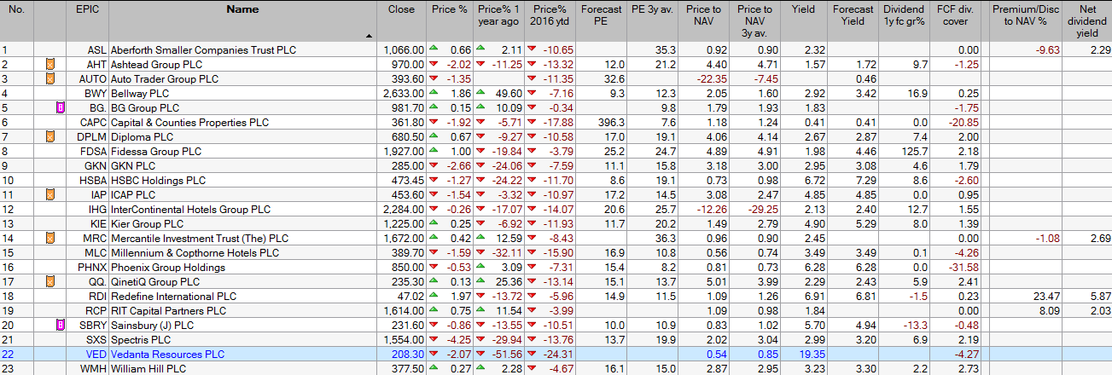Click the orange note icon beside AUTO

[x=49, y=79]
